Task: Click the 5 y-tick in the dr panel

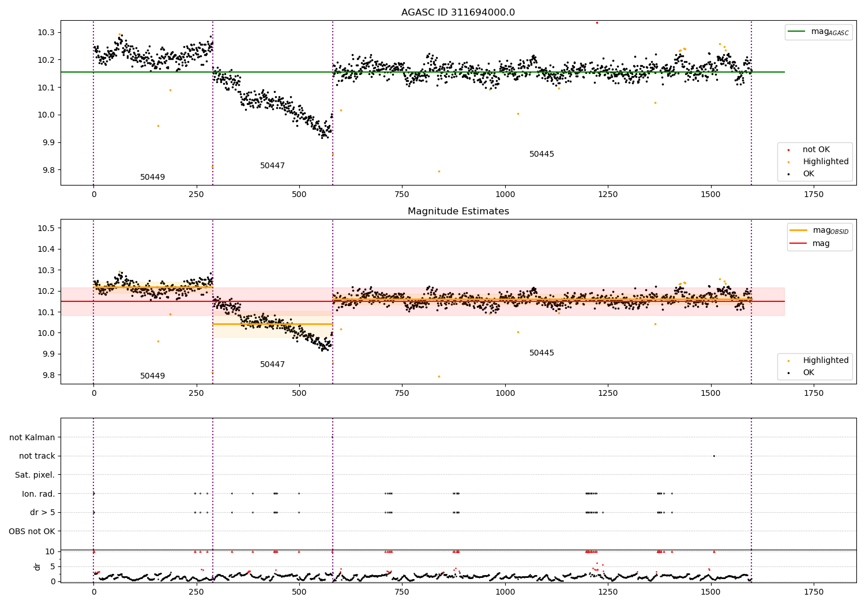Action: [x=52, y=567]
